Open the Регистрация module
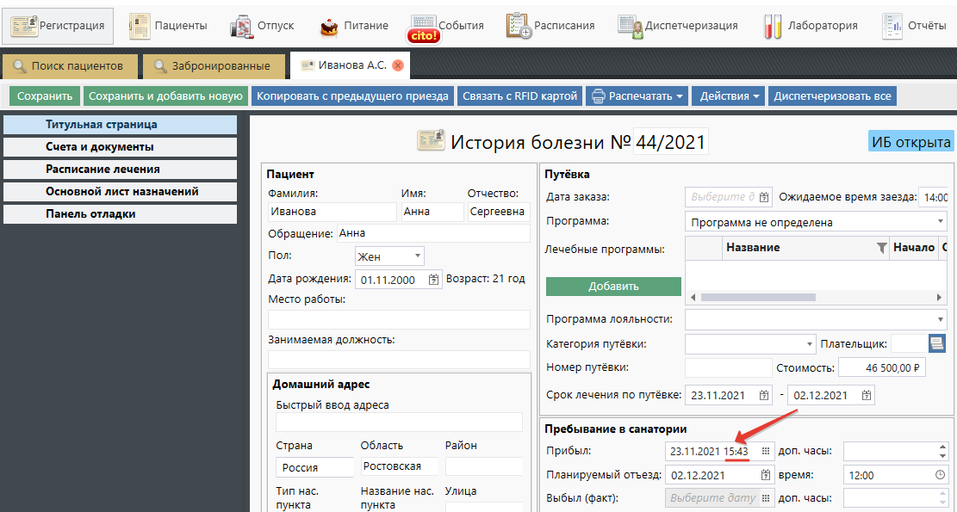 tap(58, 26)
